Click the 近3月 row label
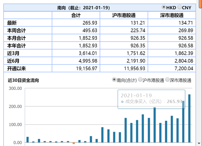This screenshot has width=202, height=146. tap(13, 53)
